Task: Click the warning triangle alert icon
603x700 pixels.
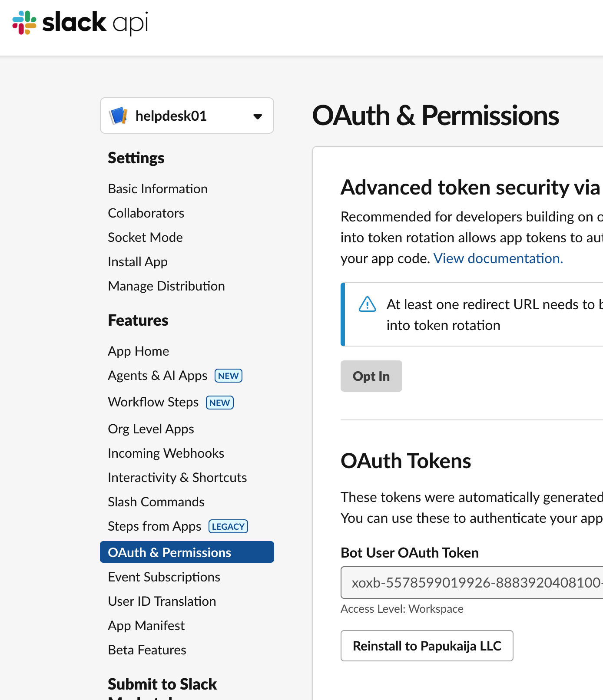Action: 368,304
